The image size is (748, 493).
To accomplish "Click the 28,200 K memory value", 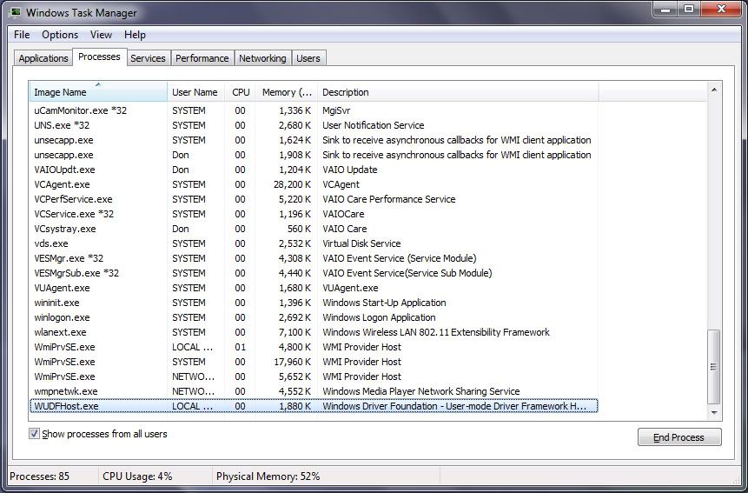I will (292, 184).
